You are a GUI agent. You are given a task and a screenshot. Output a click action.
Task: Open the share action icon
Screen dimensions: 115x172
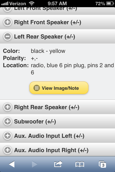(58, 164)
